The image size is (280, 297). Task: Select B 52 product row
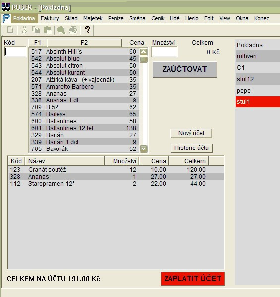click(x=84, y=107)
